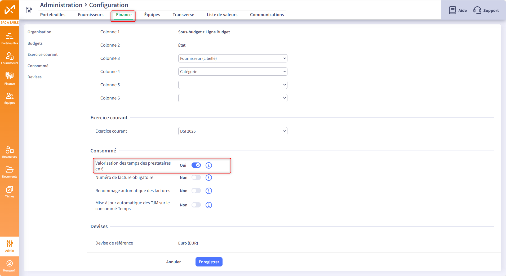Open Mon profil in the sidebar

10,266
